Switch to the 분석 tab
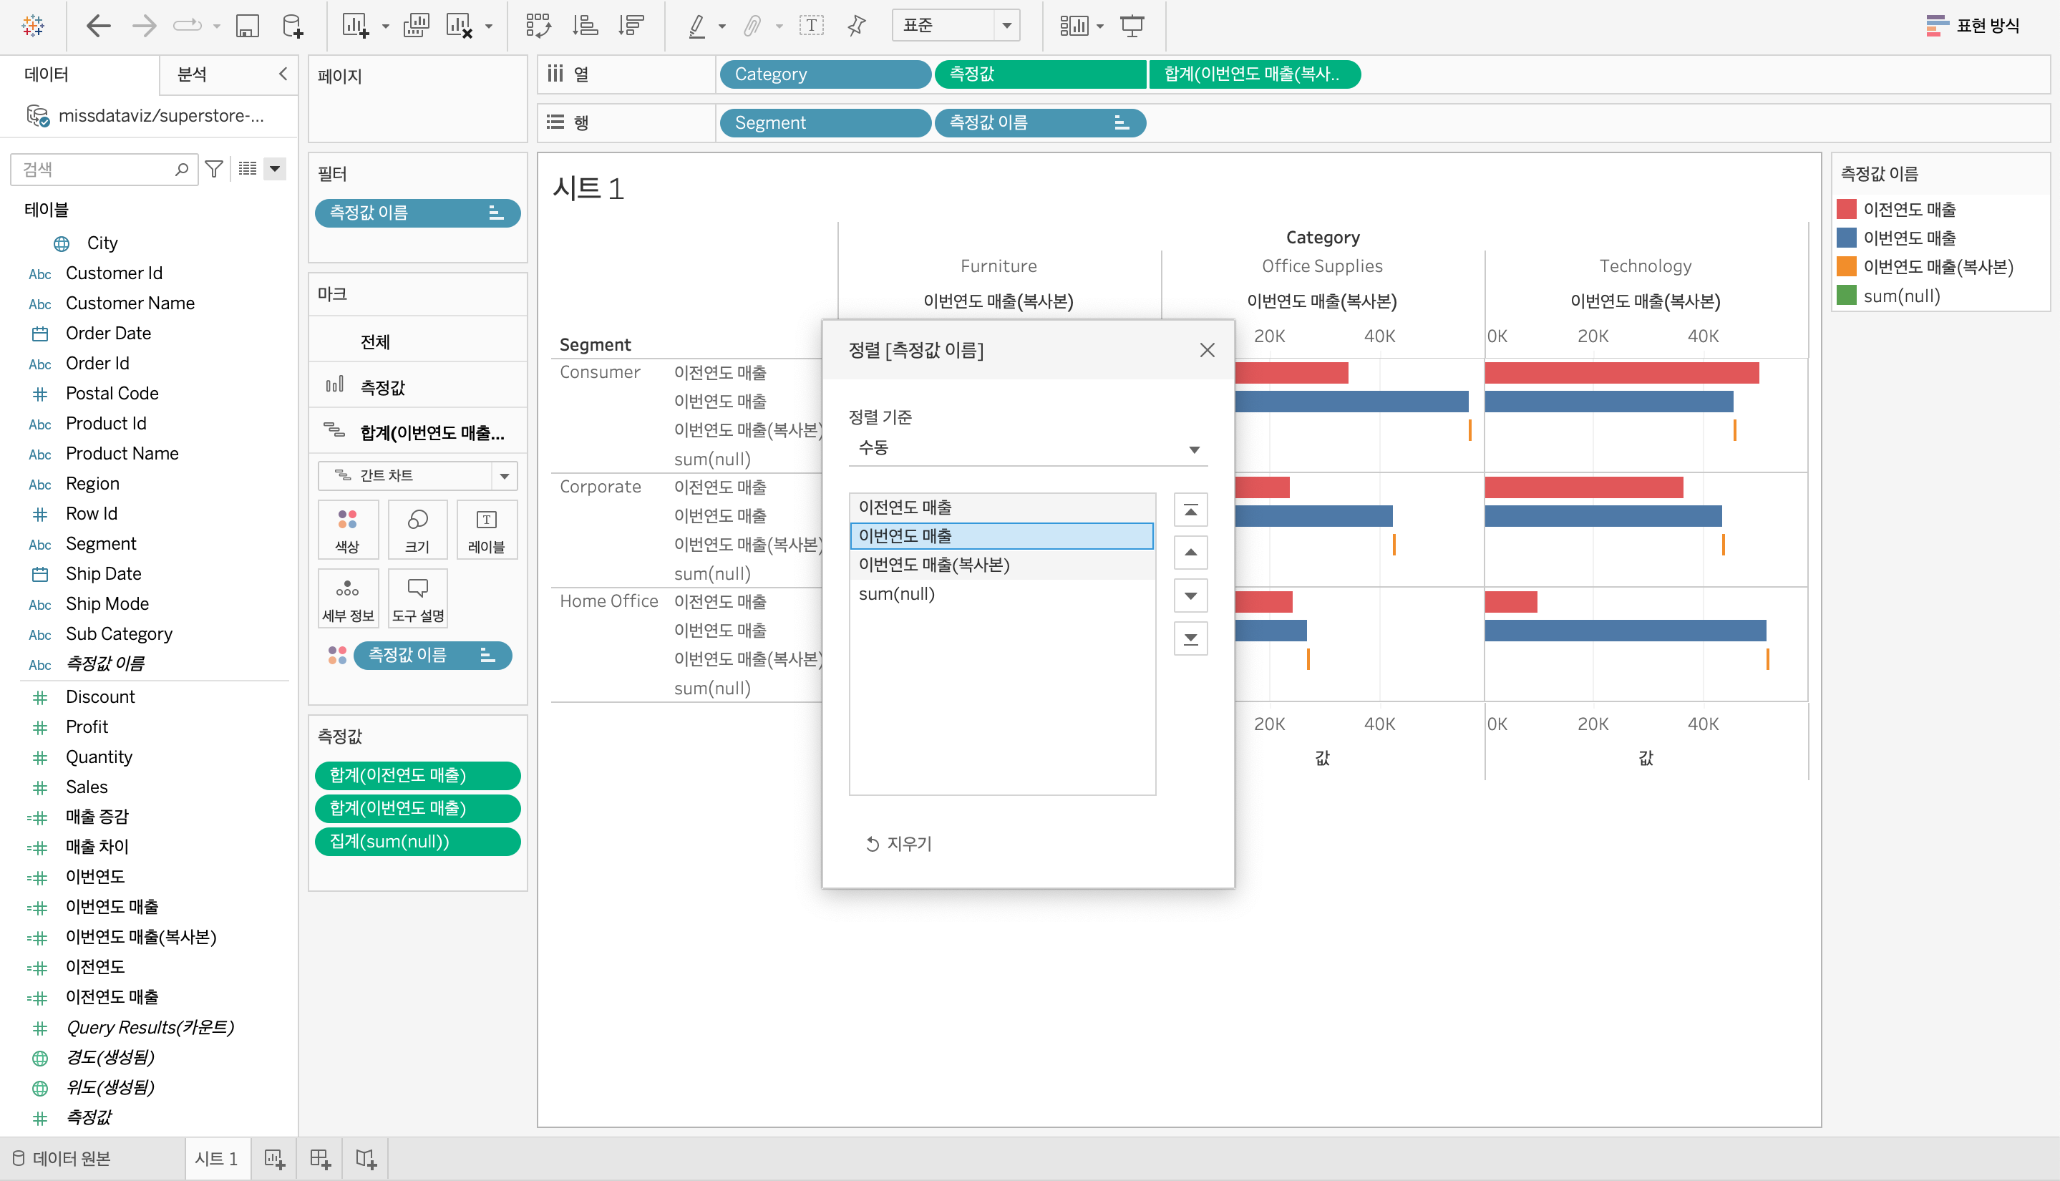The height and width of the screenshot is (1181, 2060). (x=193, y=74)
